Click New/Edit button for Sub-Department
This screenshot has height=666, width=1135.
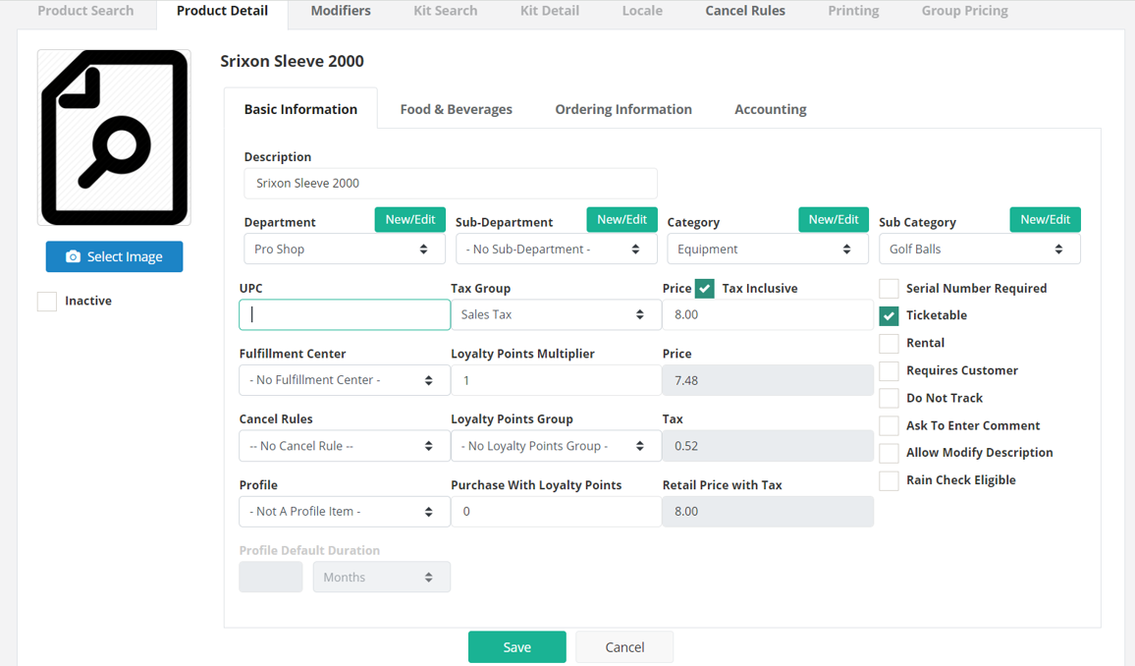pyautogui.click(x=622, y=219)
